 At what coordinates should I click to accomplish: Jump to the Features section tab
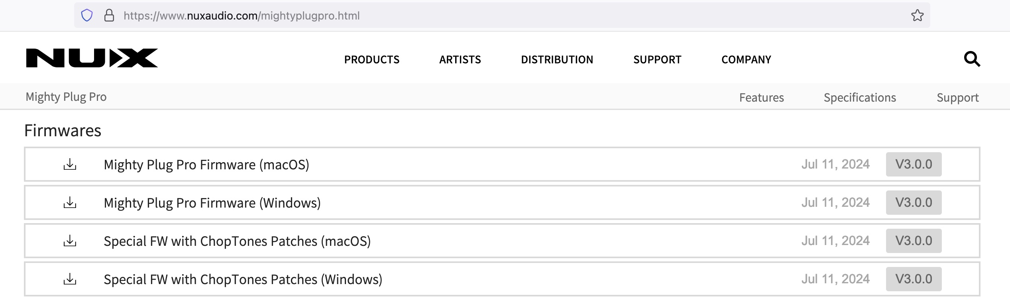[761, 98]
